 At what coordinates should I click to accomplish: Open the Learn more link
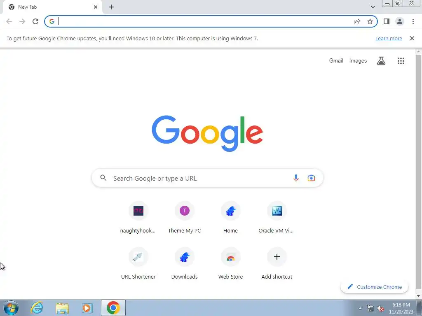coord(389,38)
